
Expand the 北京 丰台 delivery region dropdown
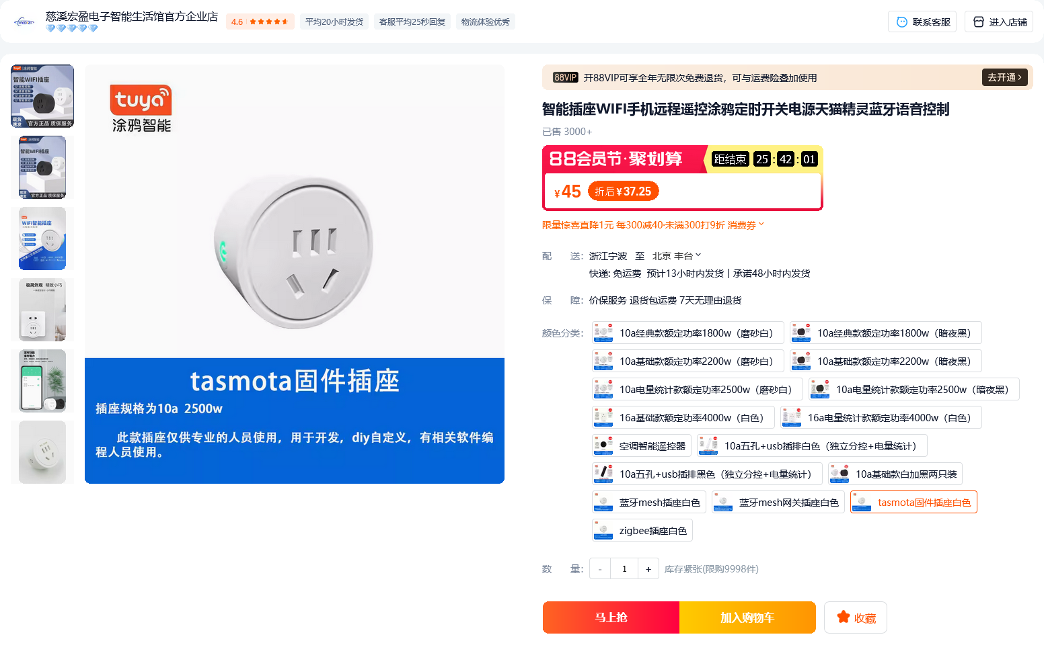click(x=698, y=256)
